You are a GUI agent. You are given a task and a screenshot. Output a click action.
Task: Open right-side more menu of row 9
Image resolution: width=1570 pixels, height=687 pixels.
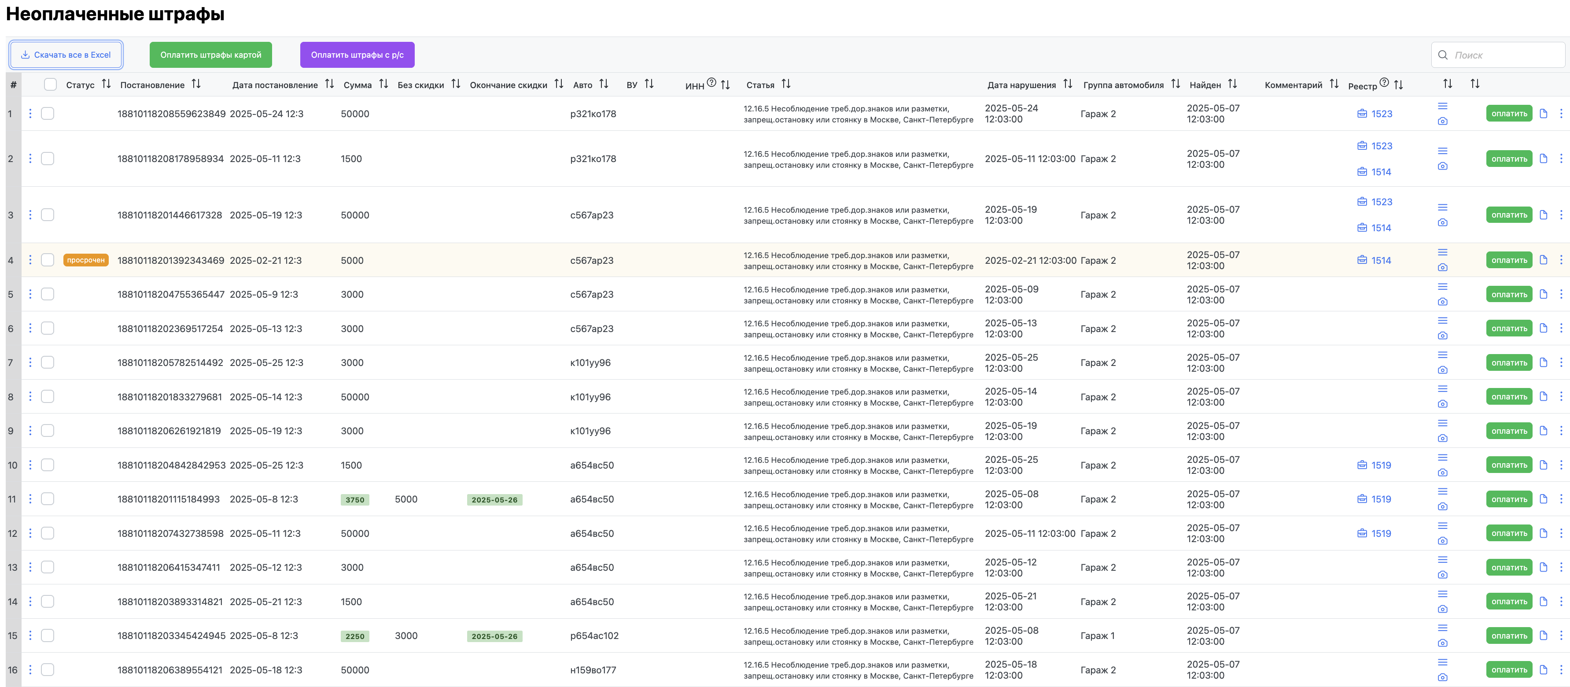click(x=1561, y=430)
